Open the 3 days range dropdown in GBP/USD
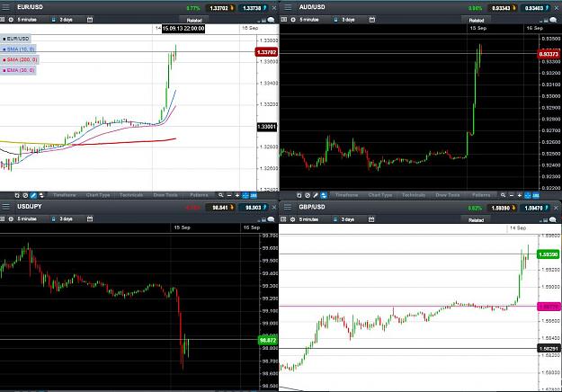 pos(348,219)
